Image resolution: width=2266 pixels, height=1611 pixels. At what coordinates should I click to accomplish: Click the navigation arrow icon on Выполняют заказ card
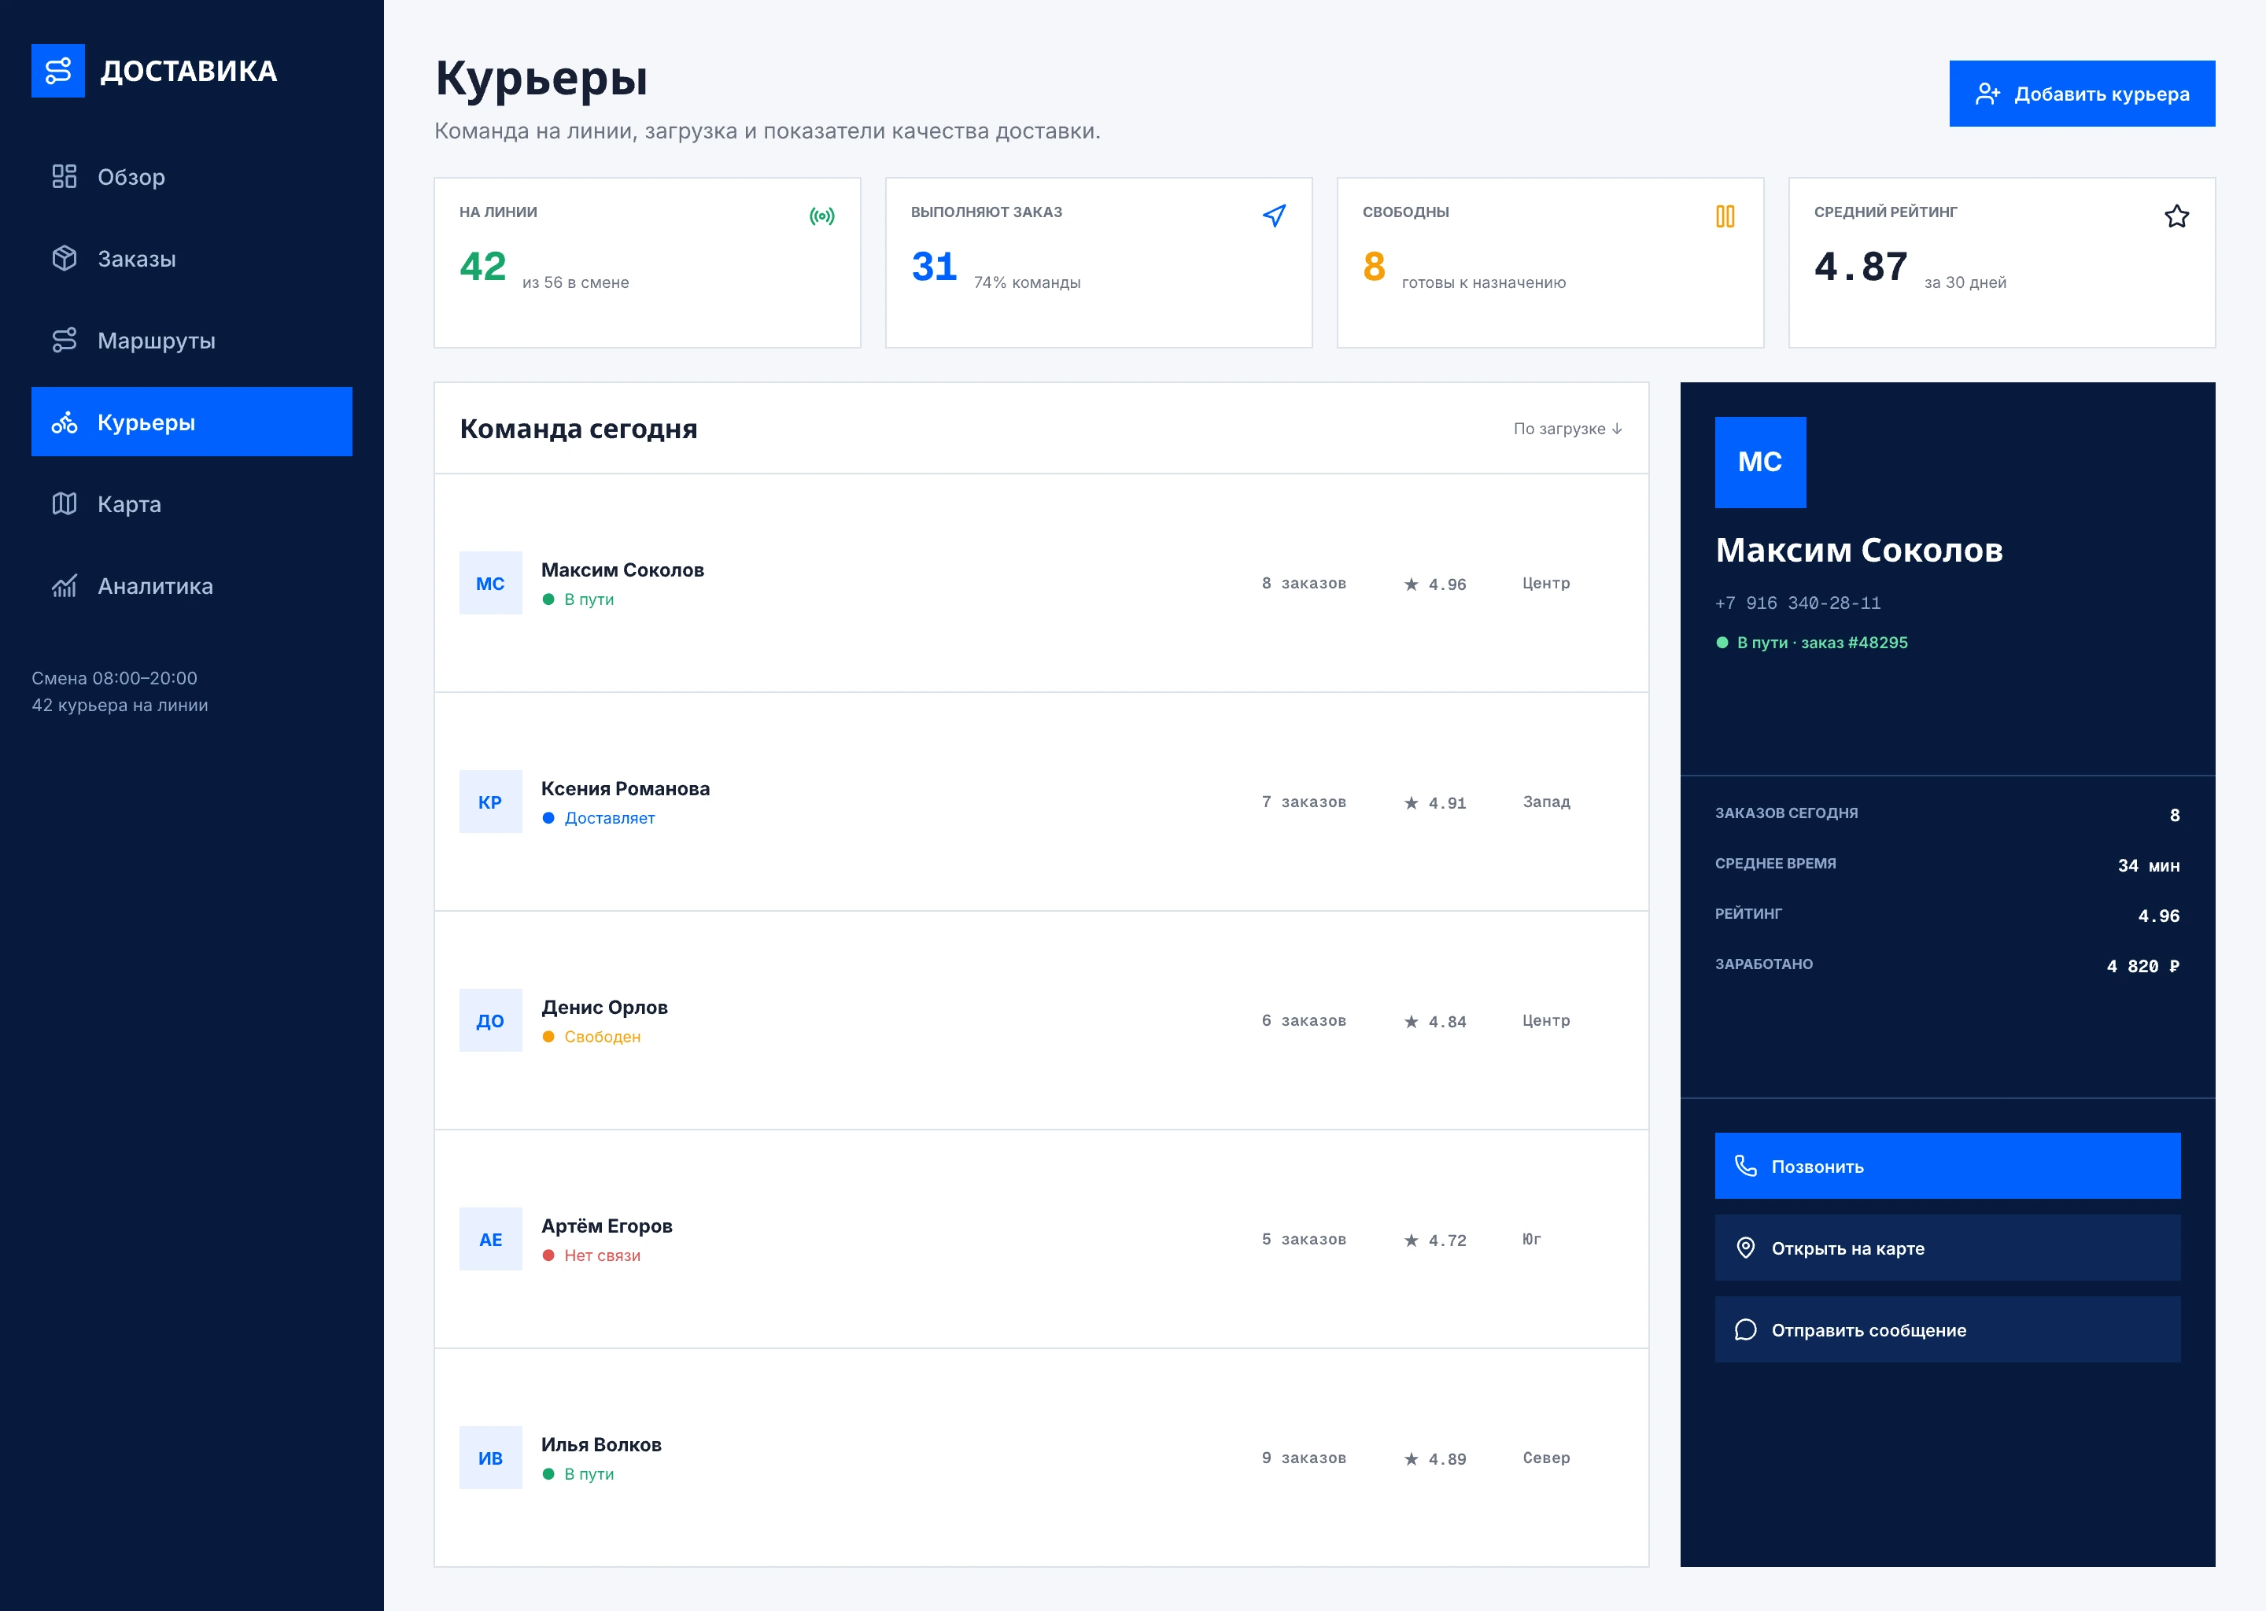pyautogui.click(x=1274, y=216)
